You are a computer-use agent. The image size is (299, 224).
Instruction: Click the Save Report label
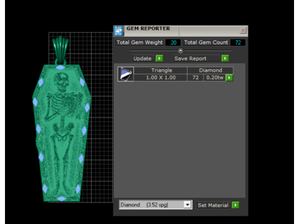click(190, 58)
